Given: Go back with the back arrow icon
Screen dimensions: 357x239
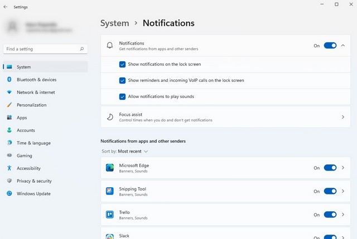Looking at the screenshot, I should (6, 7).
